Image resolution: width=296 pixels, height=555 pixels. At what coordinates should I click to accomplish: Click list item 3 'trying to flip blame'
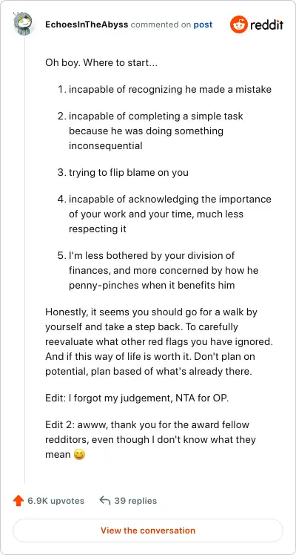(x=123, y=172)
